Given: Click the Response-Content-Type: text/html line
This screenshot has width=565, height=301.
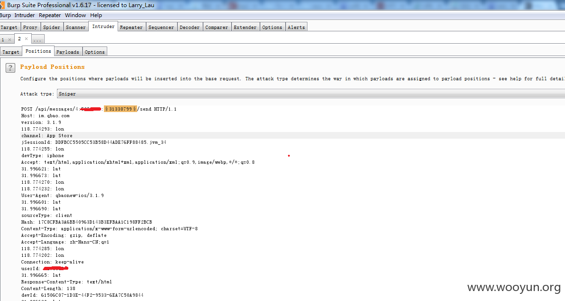Looking at the screenshot, I should point(66,282).
